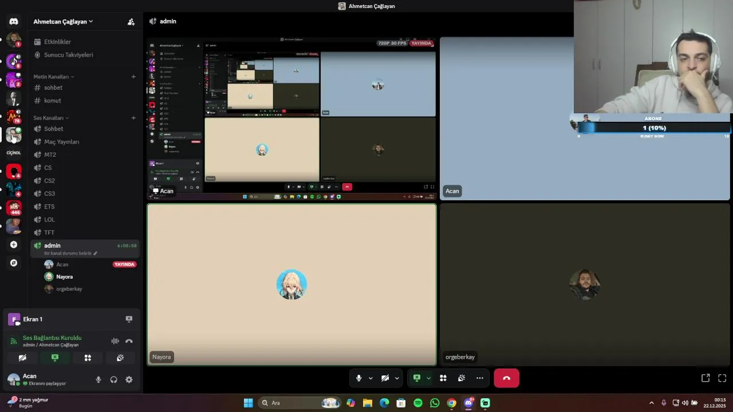Show hidden system tray icons
Viewport: 733px width, 412px height.
[x=651, y=403]
